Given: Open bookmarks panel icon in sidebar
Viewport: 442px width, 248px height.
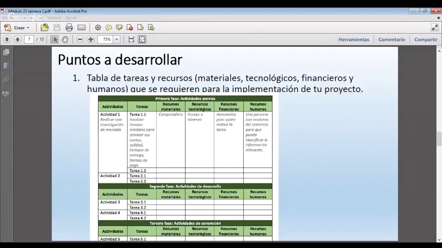Looking at the screenshot, I should (x=6, y=66).
